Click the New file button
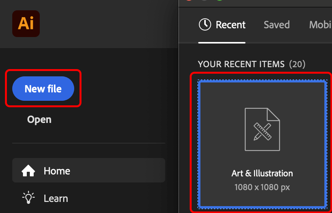The height and width of the screenshot is (213, 332). [43, 89]
